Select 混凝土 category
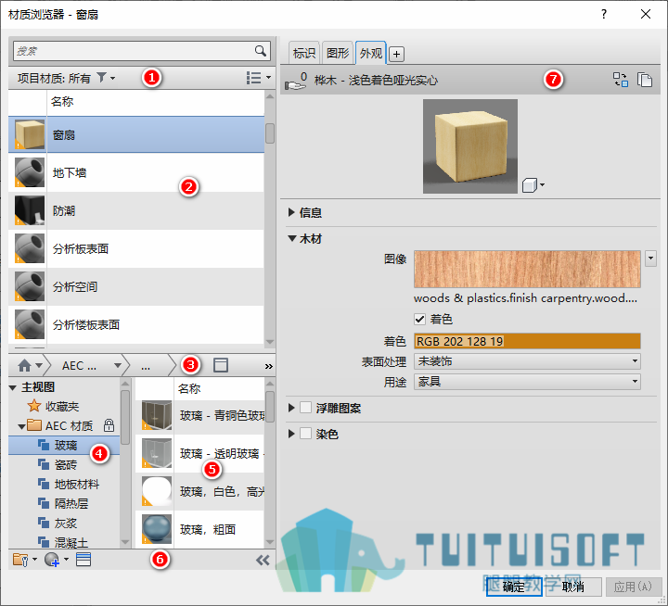 64,542
